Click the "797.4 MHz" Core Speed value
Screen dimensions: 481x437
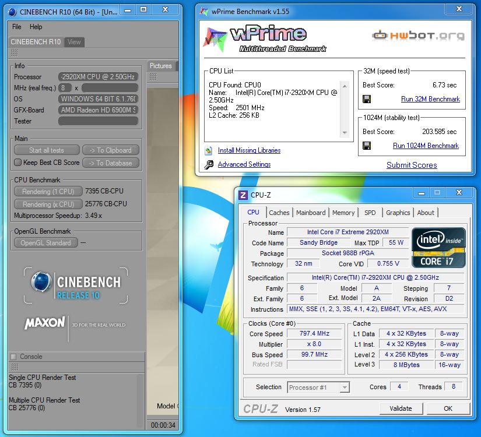pyautogui.click(x=314, y=334)
